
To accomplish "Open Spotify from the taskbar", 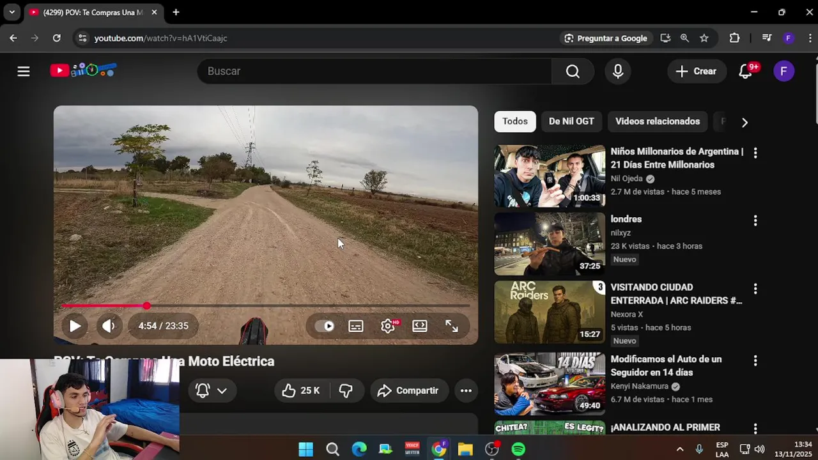I will click(x=518, y=449).
